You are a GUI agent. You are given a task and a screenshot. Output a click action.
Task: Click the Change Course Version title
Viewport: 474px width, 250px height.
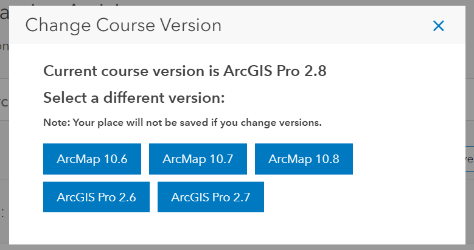point(123,26)
